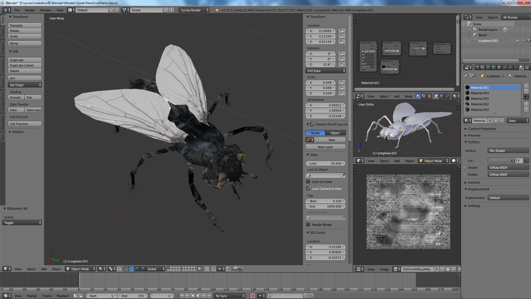Viewport: 531px width, 299px height.
Task: Open the World properties globe tab
Action: point(494,67)
